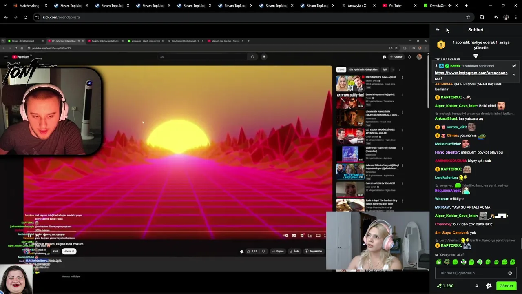The width and height of the screenshot is (522, 294).
Task: Switch to the first Steam Topluluğu tab
Action: pyautogui.click(x=71, y=6)
